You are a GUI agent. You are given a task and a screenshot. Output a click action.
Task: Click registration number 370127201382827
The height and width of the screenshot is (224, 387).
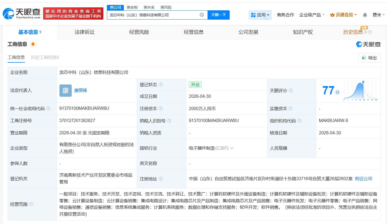click(x=77, y=121)
